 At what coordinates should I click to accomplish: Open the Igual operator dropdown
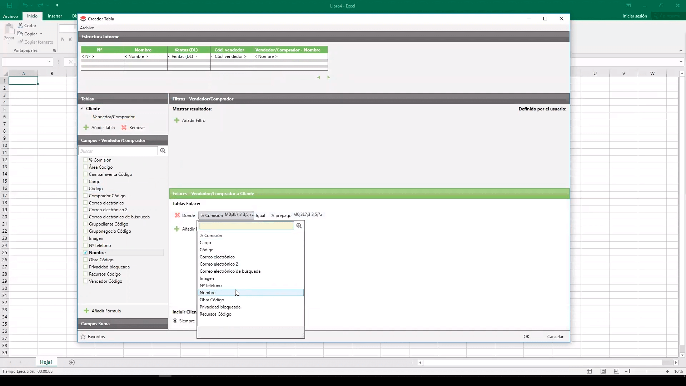click(x=260, y=216)
